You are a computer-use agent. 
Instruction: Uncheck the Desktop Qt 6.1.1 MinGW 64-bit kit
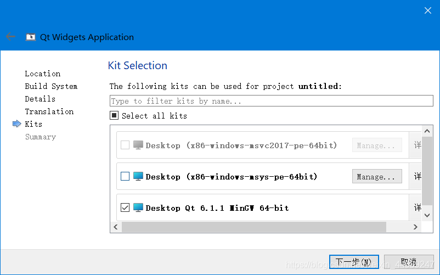pyautogui.click(x=125, y=207)
